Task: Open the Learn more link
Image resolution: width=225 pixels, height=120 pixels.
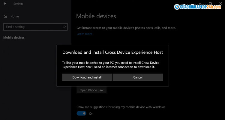Action: (x=84, y=34)
